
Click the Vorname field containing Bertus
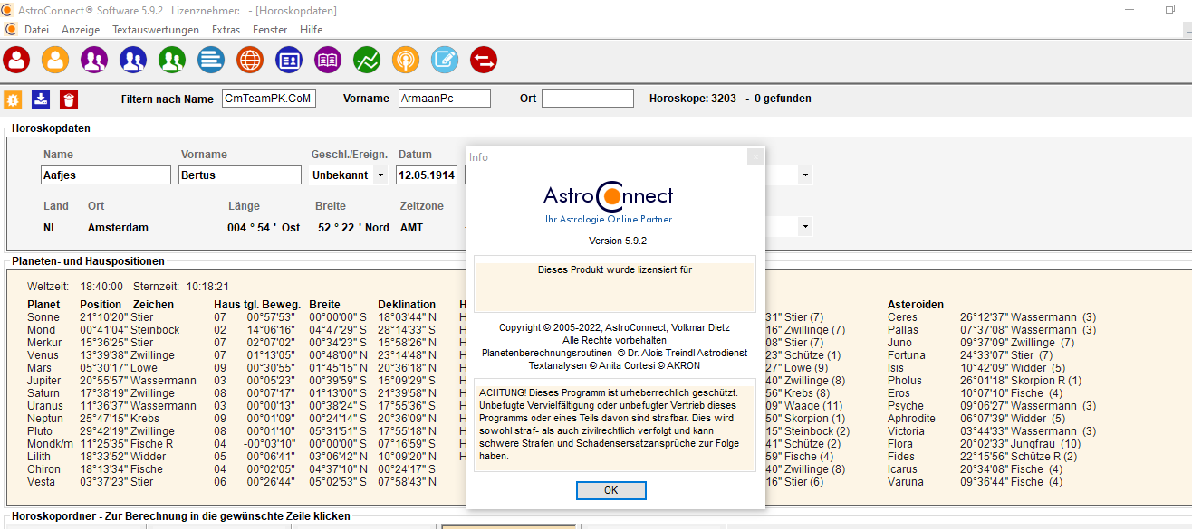click(239, 175)
